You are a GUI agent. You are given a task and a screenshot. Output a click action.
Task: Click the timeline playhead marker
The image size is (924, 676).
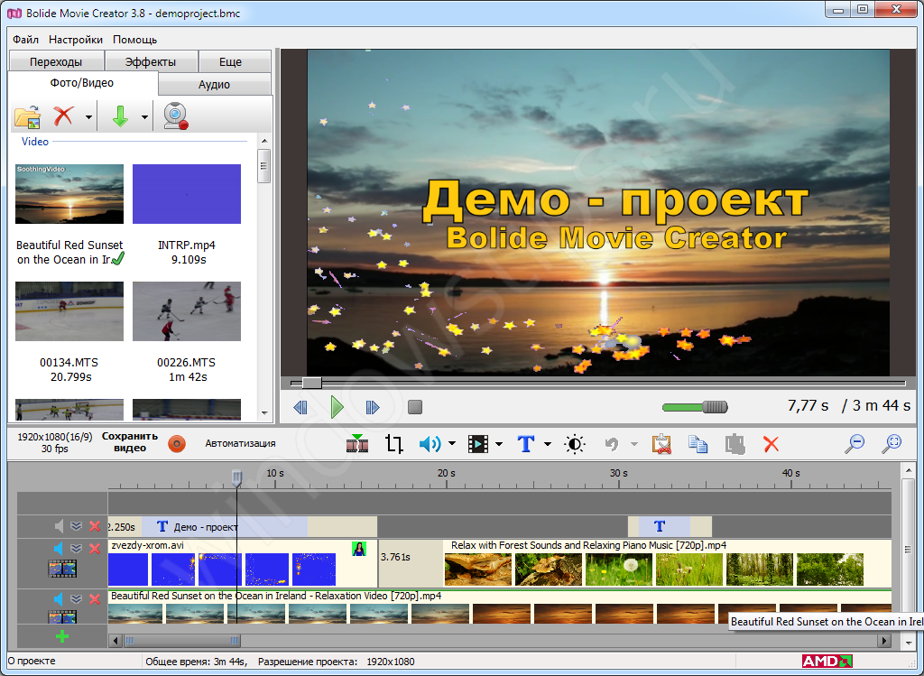click(237, 478)
